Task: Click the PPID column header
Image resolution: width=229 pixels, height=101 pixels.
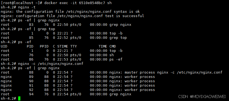Action: (x=44, y=46)
